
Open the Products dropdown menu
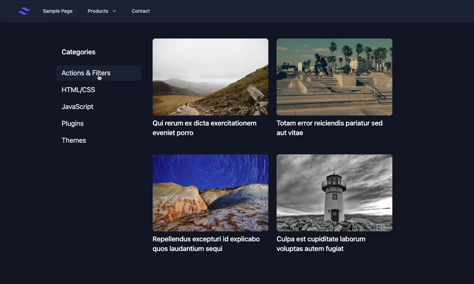coord(102,11)
